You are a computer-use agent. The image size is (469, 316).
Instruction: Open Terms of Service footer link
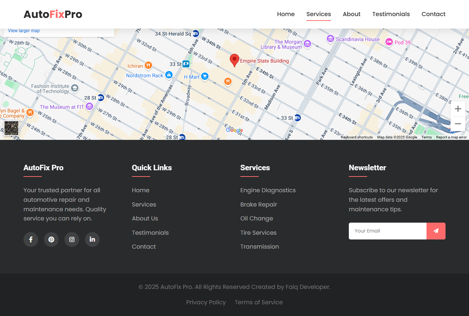pyautogui.click(x=259, y=302)
